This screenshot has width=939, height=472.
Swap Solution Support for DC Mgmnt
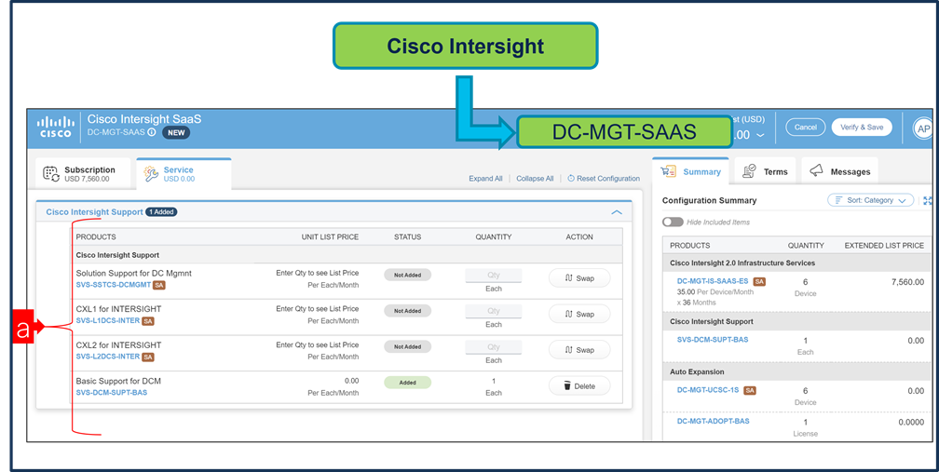coord(579,278)
